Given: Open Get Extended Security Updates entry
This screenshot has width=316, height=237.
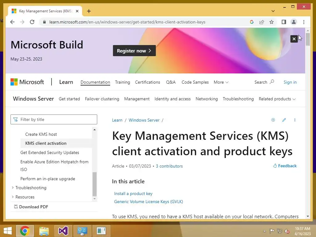Looking at the screenshot, I should (50, 152).
